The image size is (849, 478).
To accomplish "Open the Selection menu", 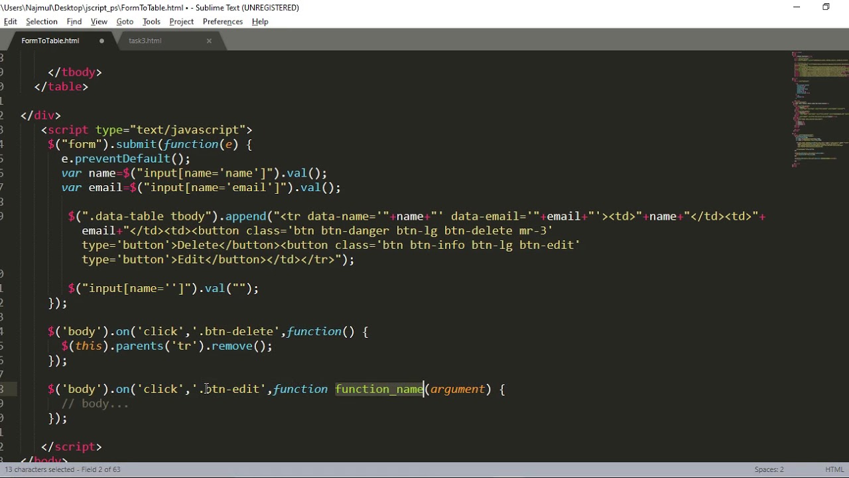I will [42, 21].
